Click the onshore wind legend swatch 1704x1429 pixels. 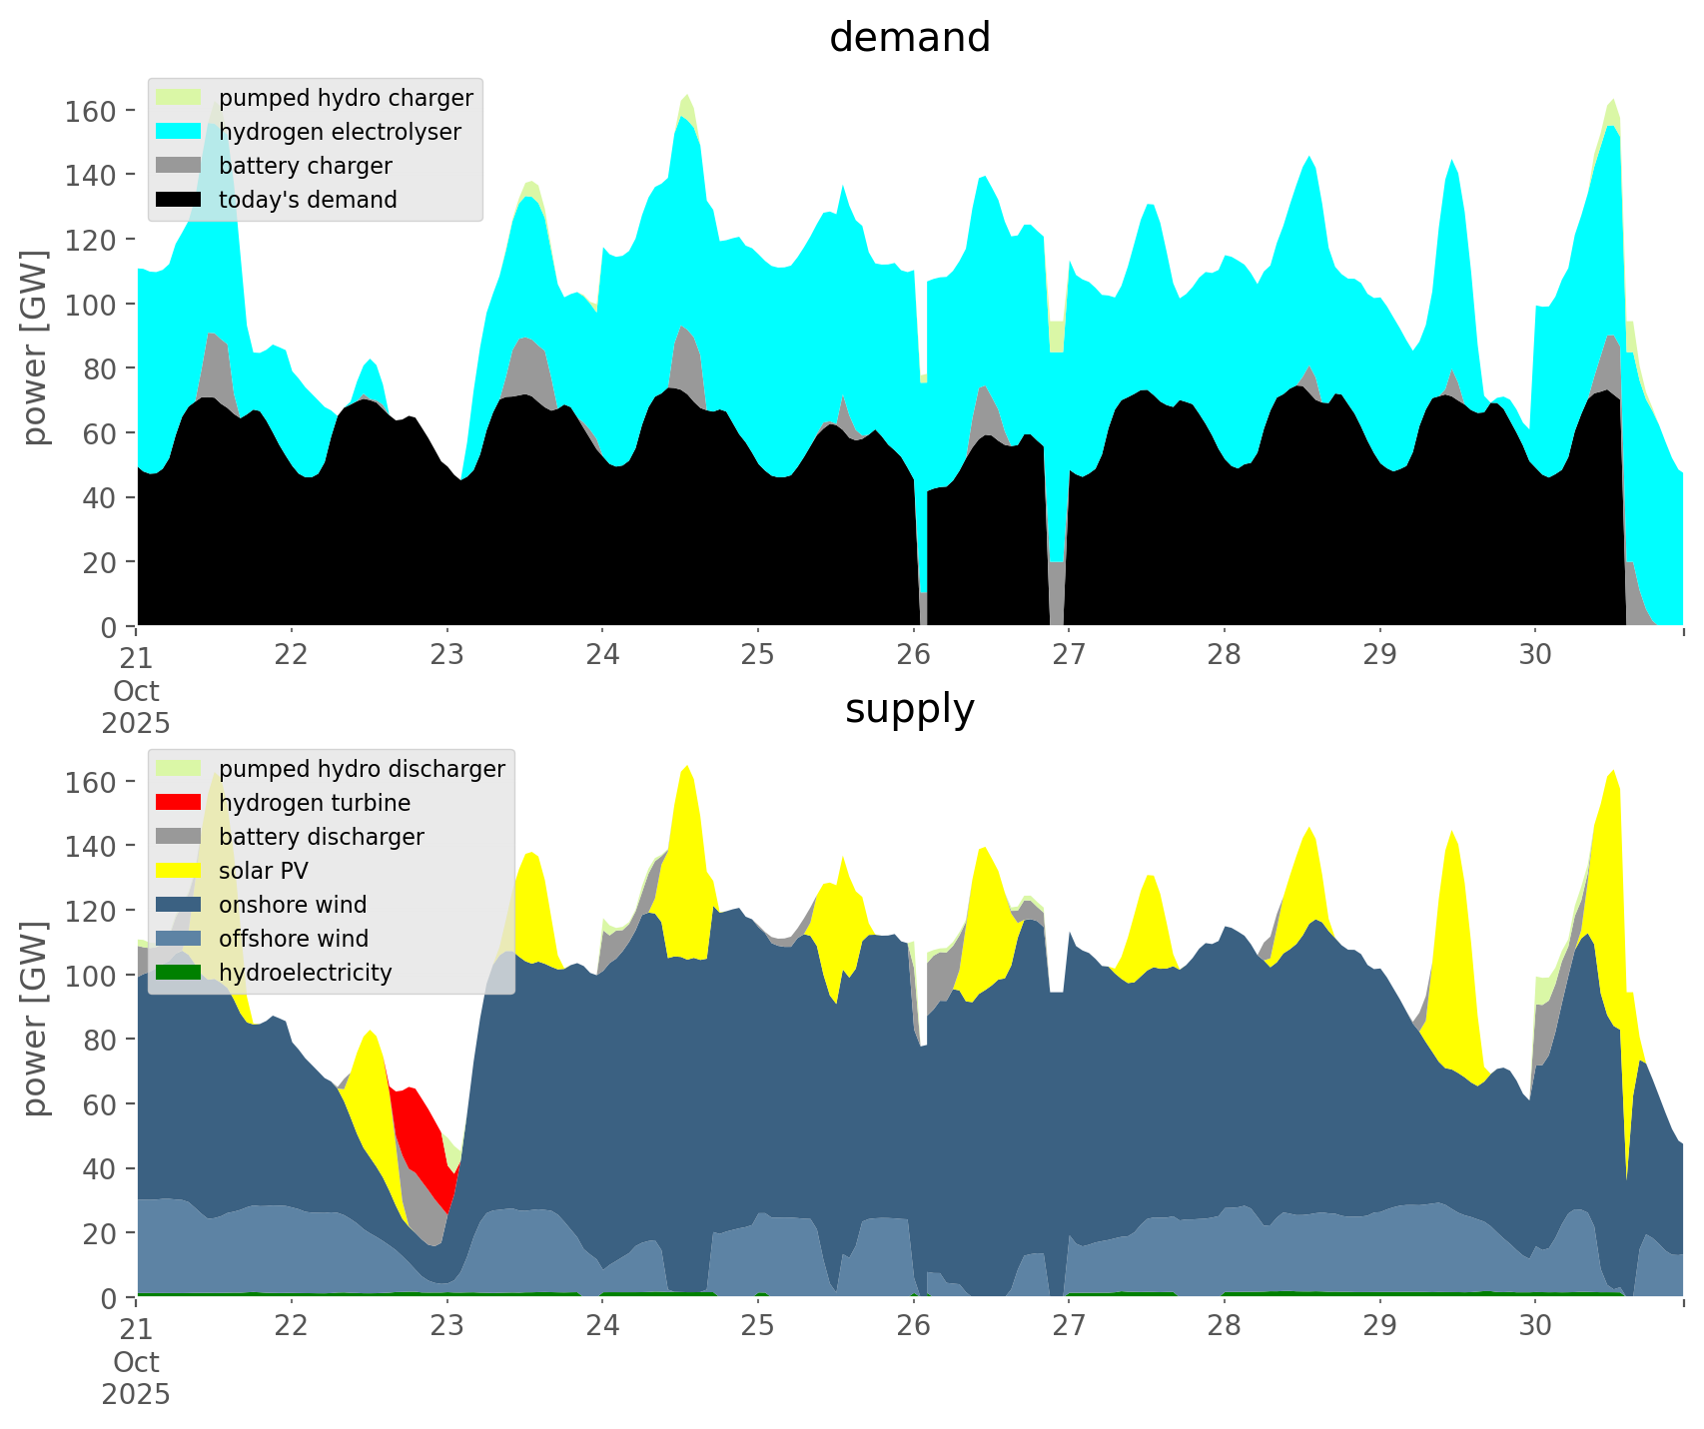(x=179, y=905)
